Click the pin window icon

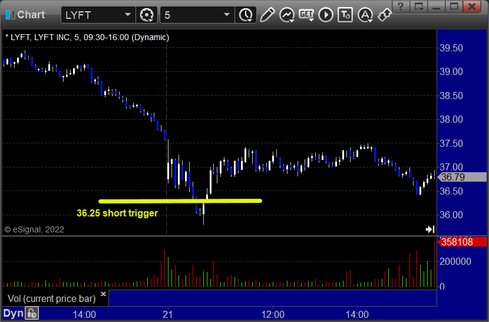pyautogui.click(x=385, y=15)
